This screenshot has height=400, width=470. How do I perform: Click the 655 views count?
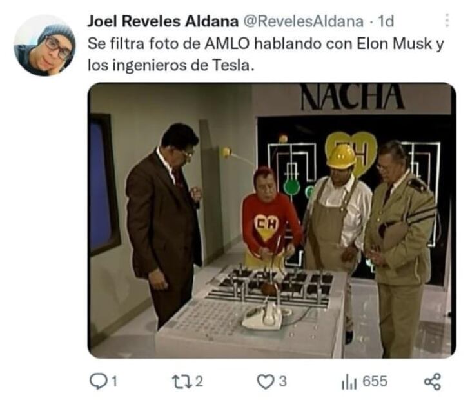coord(375,382)
